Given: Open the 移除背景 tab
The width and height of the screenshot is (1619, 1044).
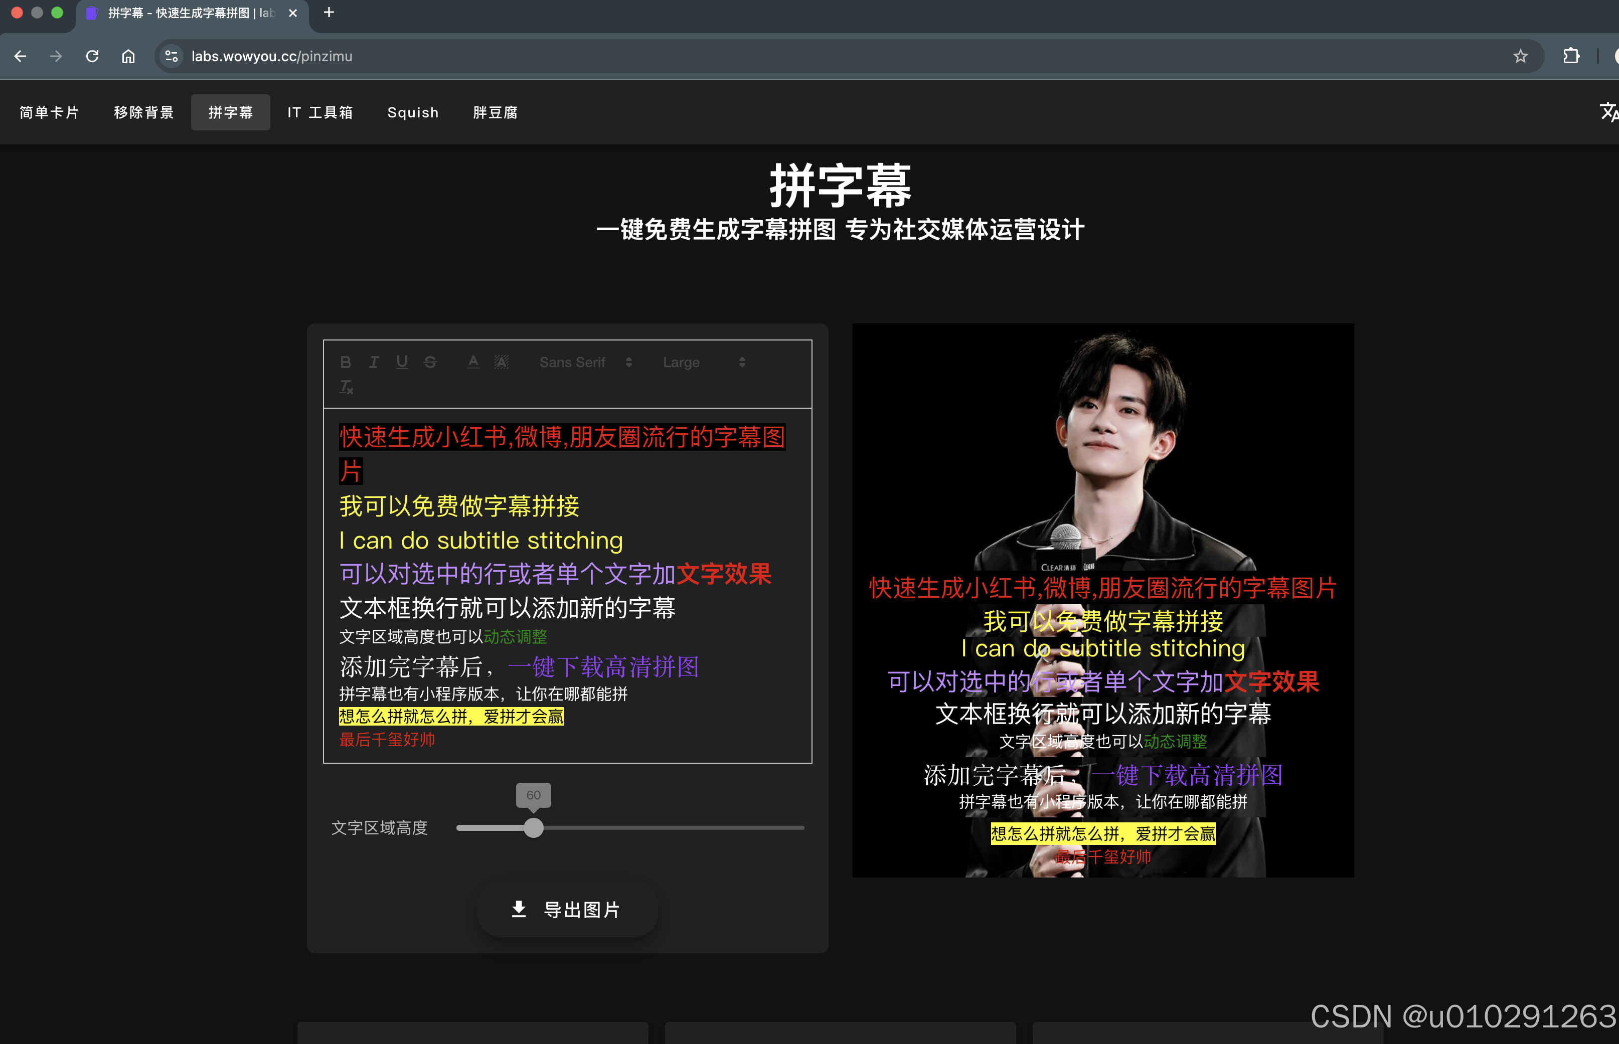Looking at the screenshot, I should coord(144,112).
